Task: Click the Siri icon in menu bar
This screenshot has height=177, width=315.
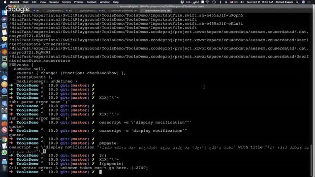Action: tap(303, 2)
